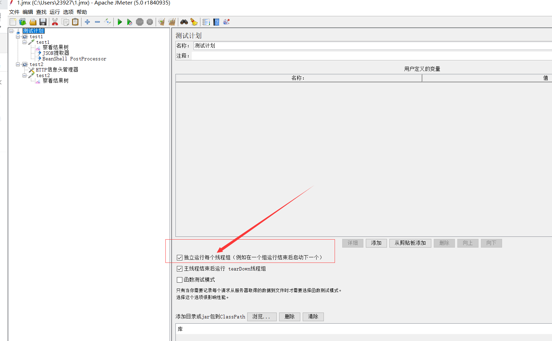
Task: Click the Copy icon in the toolbar
Action: tap(65, 22)
